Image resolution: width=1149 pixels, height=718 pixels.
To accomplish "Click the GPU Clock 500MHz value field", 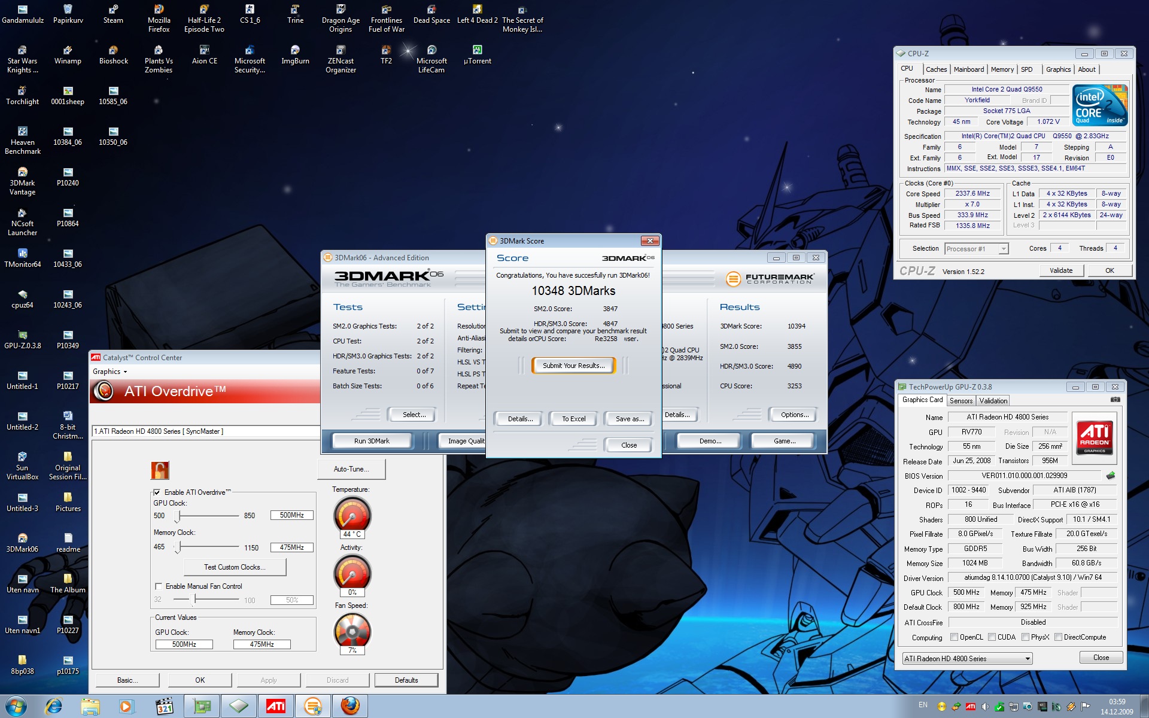I will (x=291, y=515).
